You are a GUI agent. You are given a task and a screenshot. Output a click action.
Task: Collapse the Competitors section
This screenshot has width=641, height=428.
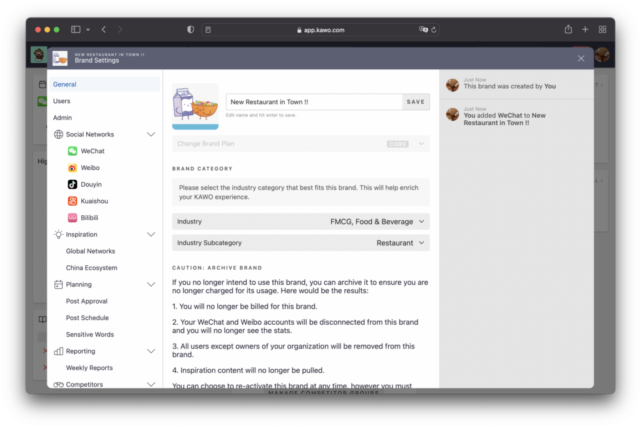[x=151, y=384]
